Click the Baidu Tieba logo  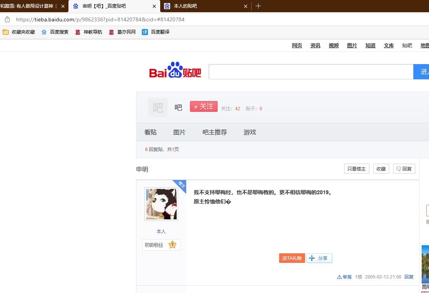175,71
